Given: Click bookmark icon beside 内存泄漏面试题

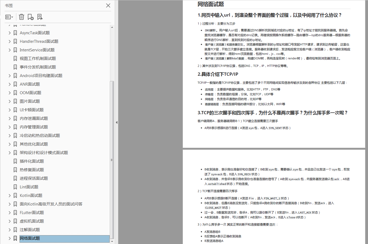Looking at the screenshot, I should [15, 119].
